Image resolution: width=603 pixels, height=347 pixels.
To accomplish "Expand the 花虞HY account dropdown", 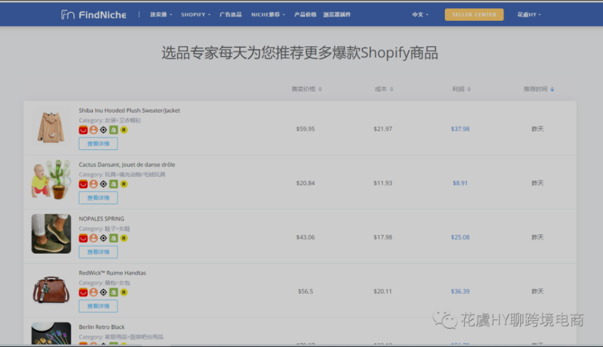I will pos(528,14).
